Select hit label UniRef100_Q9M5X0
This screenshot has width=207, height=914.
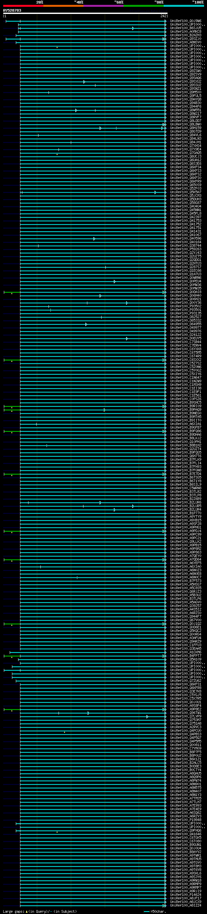point(186,92)
